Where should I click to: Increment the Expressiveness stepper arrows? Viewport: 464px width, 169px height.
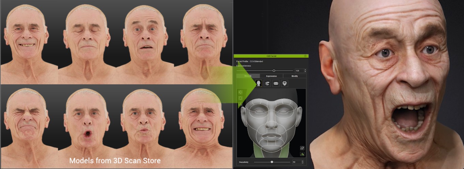point(305,70)
